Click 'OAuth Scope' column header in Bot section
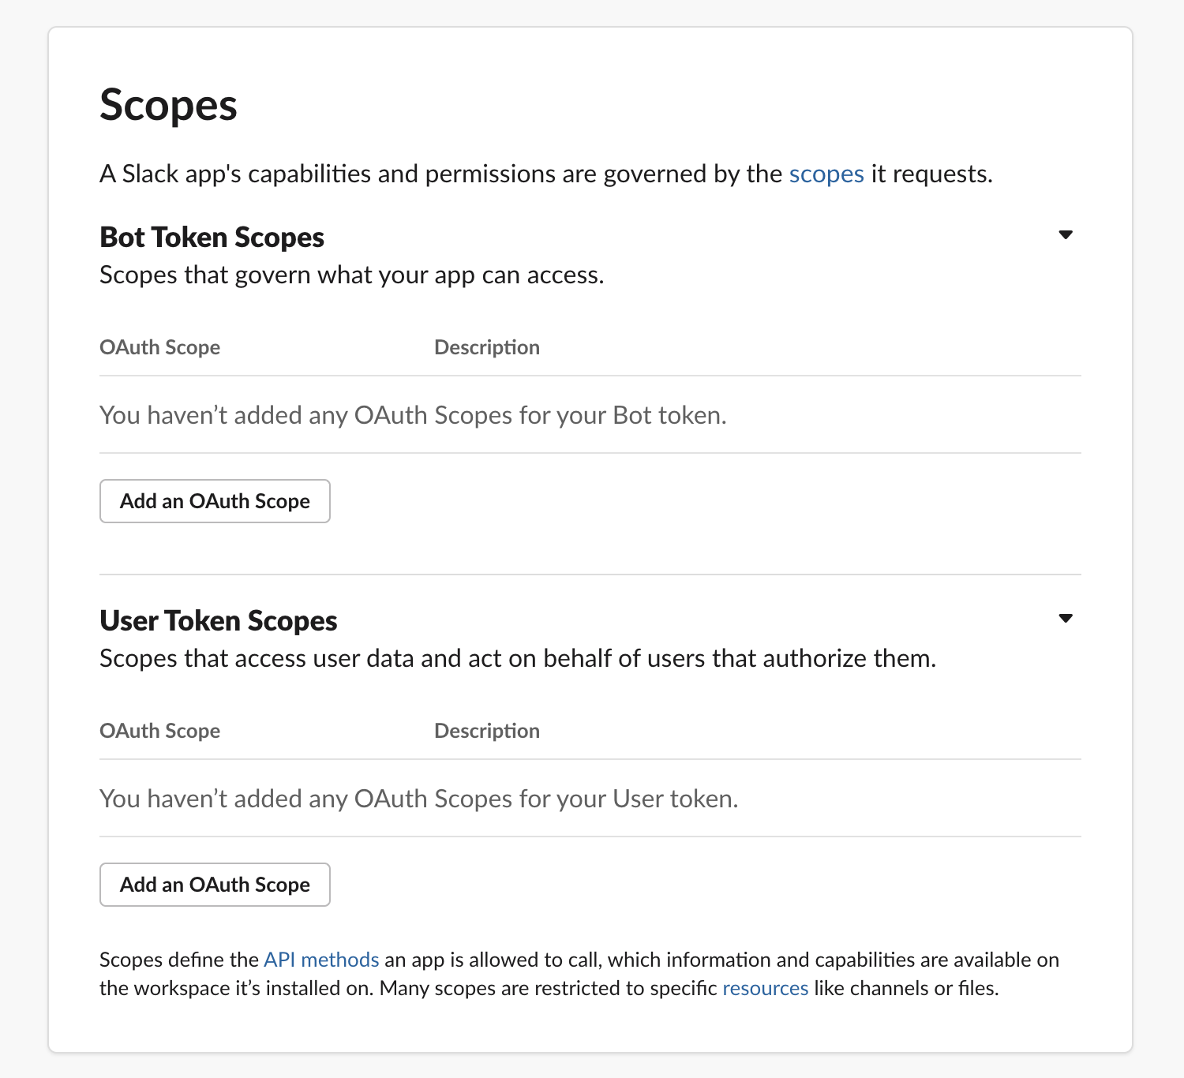 point(159,347)
